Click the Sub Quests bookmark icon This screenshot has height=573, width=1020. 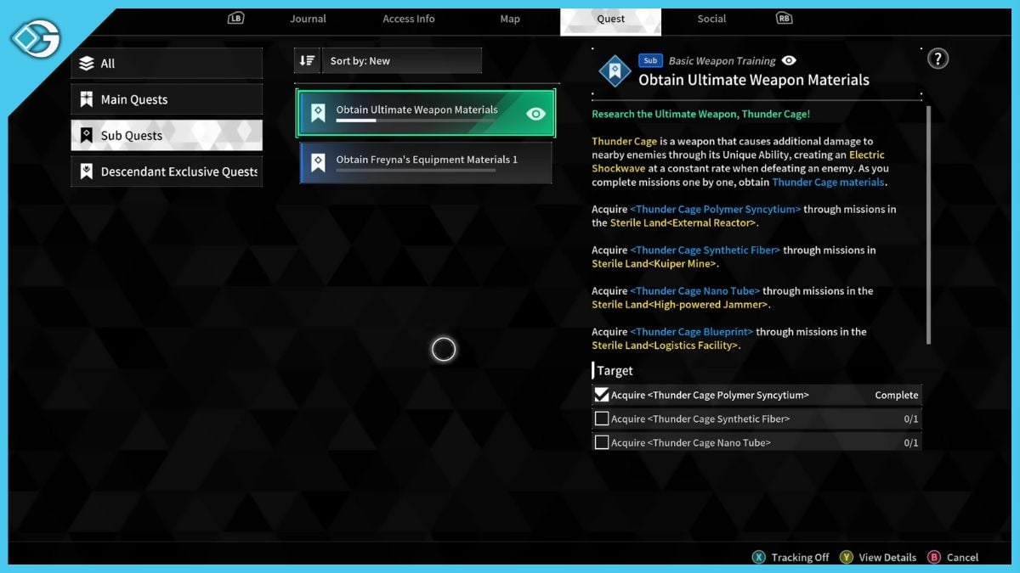pos(86,135)
